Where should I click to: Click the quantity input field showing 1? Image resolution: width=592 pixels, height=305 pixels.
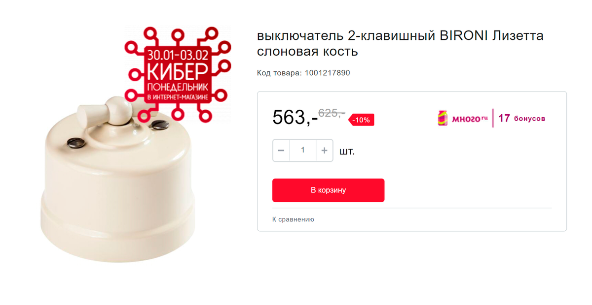click(302, 151)
